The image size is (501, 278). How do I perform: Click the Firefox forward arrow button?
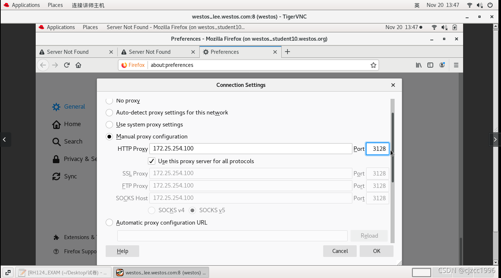(x=55, y=65)
